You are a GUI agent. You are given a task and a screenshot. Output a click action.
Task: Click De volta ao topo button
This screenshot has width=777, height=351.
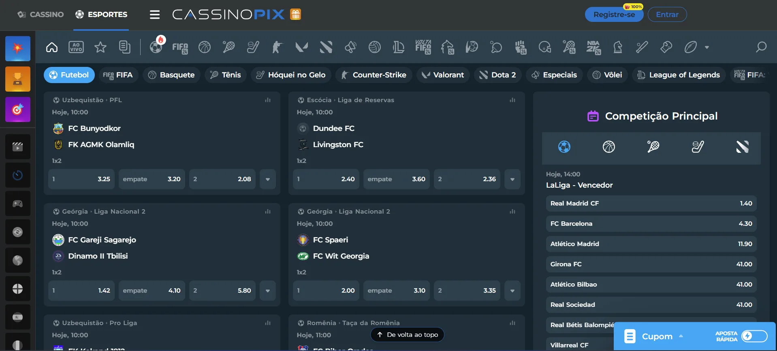click(408, 335)
